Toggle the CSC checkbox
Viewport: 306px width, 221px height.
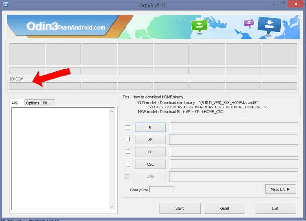click(x=128, y=164)
